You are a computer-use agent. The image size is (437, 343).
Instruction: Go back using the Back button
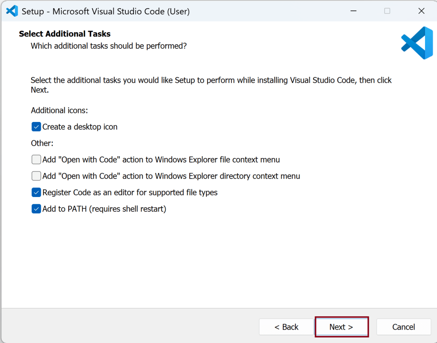[286, 327]
